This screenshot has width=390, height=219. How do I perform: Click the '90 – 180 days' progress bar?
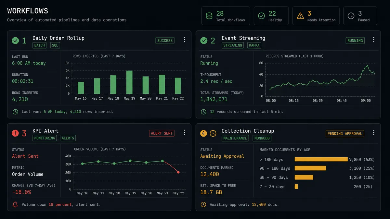[x=310, y=168]
